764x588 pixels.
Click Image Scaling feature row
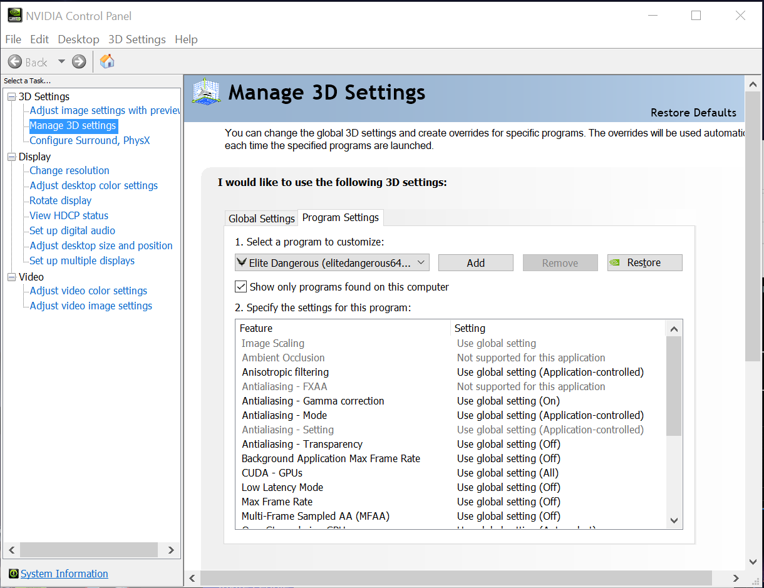point(451,343)
